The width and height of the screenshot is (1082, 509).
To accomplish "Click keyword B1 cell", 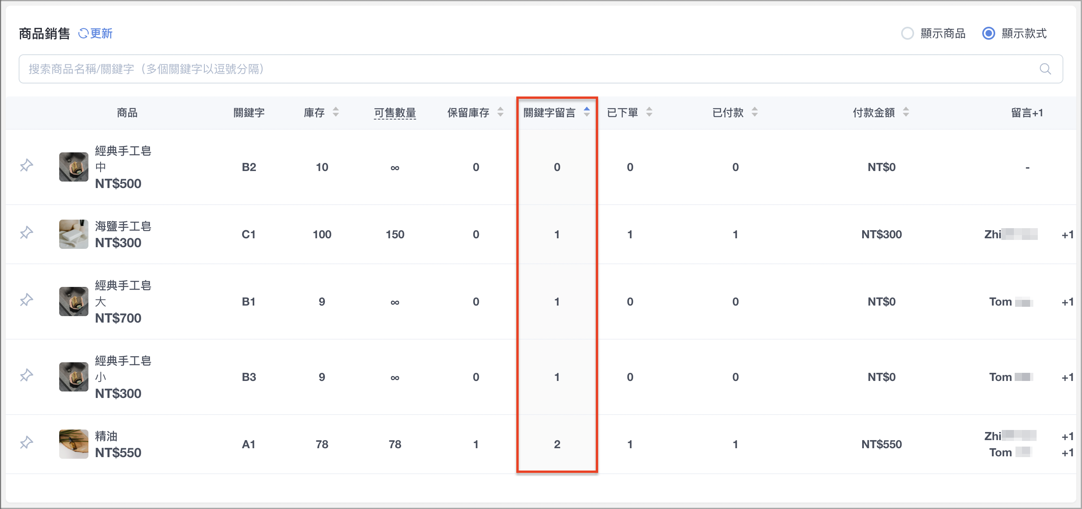I will [x=249, y=301].
